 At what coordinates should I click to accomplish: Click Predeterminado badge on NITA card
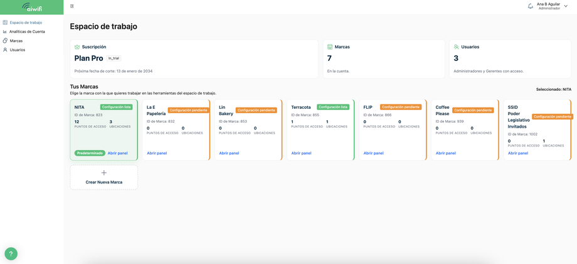pyautogui.click(x=90, y=153)
